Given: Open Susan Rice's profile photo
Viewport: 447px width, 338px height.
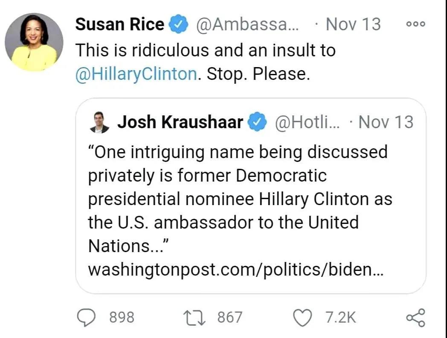Looking at the screenshot, I should (34, 42).
